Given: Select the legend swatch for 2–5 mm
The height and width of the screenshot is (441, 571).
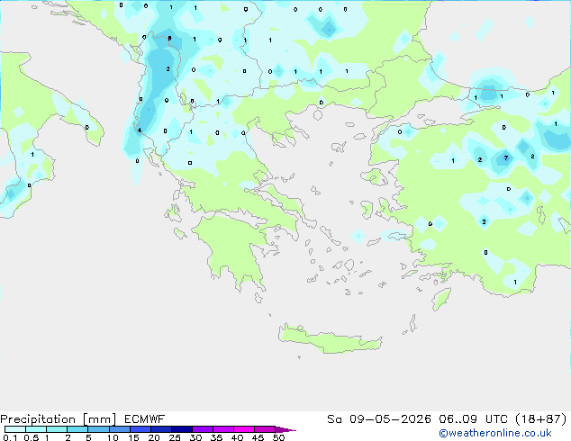Looking at the screenshot, I should coord(77,429).
